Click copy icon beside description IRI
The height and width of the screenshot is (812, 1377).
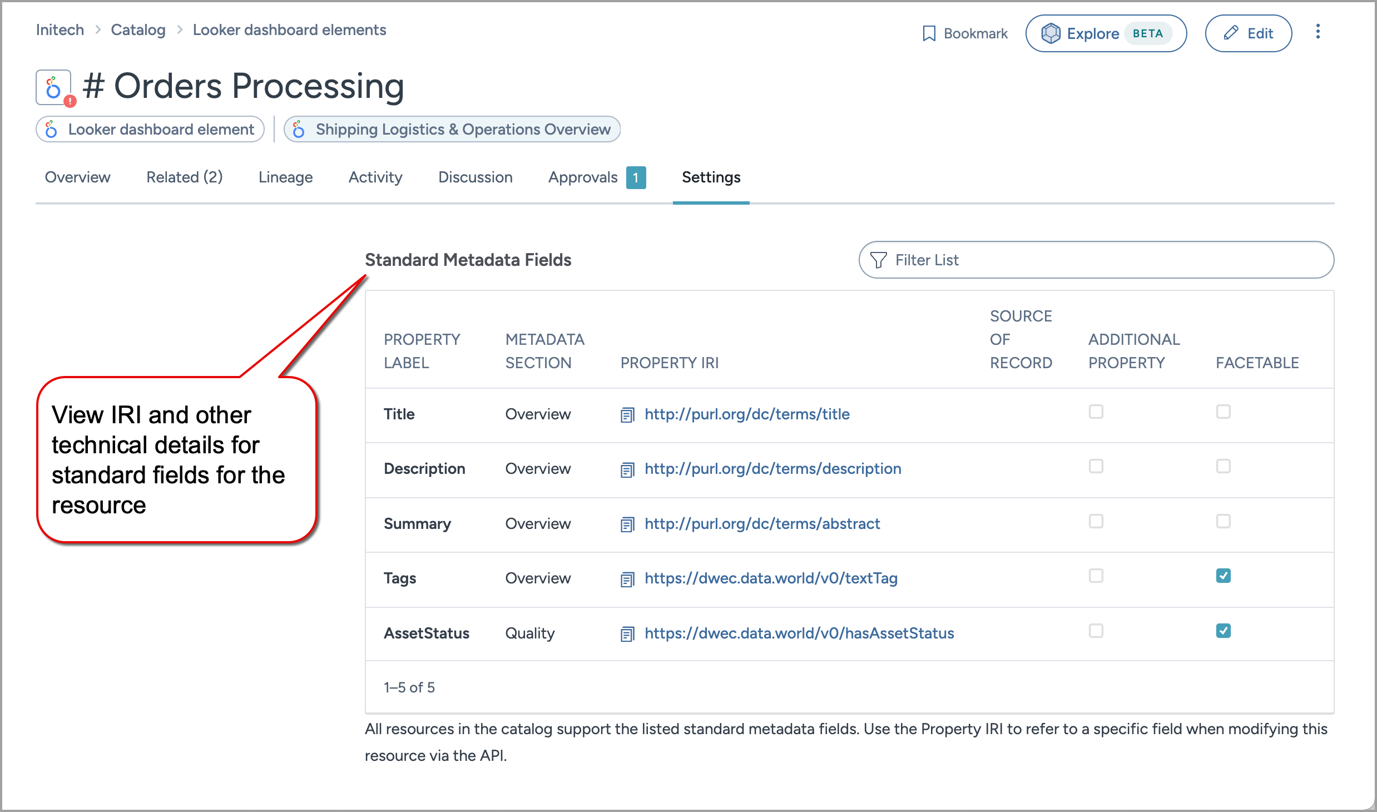[627, 469]
